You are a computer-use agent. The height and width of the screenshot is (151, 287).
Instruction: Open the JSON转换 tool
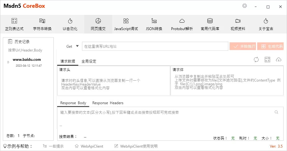154,24
